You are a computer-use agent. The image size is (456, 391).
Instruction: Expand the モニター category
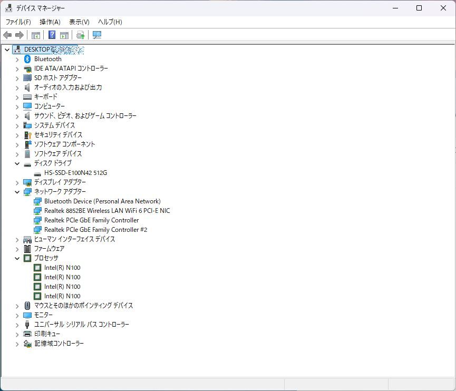pos(17,316)
